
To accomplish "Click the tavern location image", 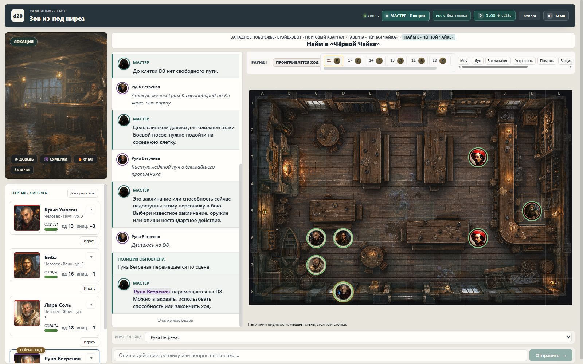I will pos(56,106).
